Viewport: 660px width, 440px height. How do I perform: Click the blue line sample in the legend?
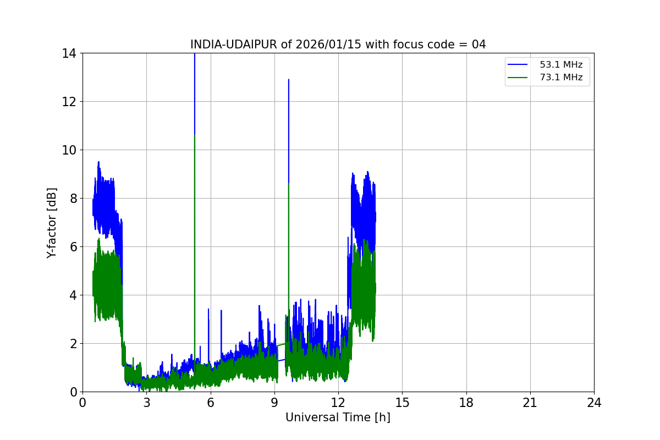pyautogui.click(x=519, y=65)
